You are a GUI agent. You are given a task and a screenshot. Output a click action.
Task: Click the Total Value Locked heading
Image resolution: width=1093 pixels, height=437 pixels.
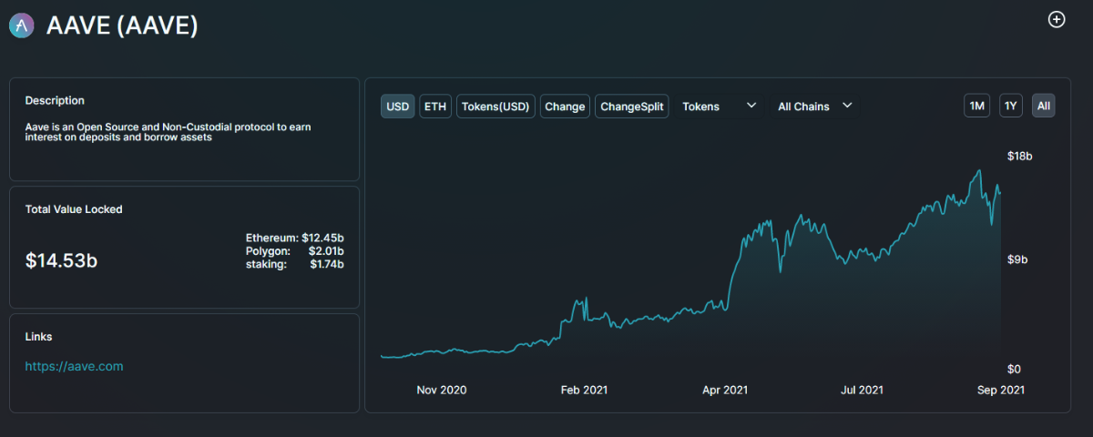(74, 209)
